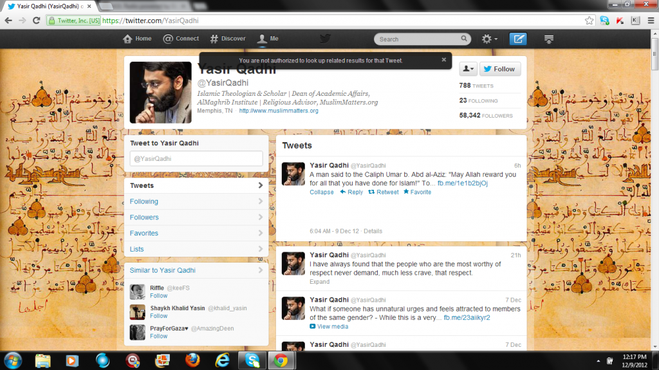Open Discover tab
The image size is (659, 370).
tap(228, 39)
